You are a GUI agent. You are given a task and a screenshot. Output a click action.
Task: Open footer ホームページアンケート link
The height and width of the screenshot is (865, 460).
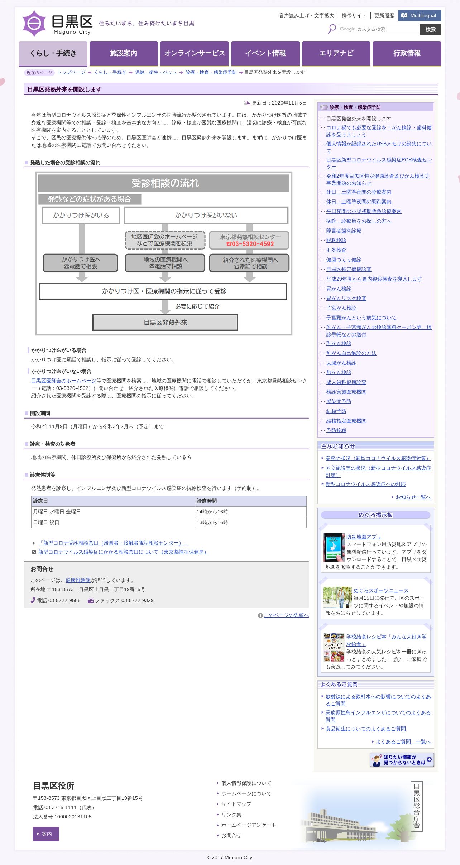pyautogui.click(x=249, y=825)
